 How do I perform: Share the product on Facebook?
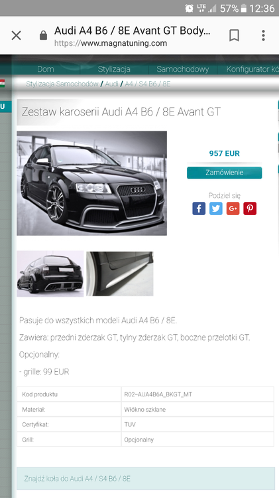click(x=199, y=208)
